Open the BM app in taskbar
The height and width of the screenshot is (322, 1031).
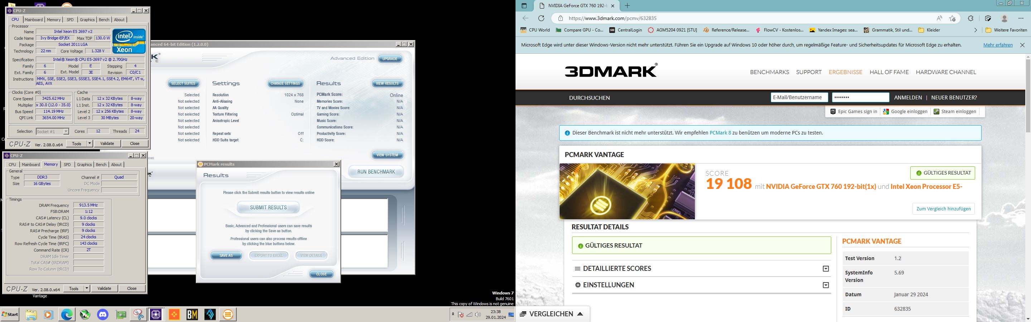192,315
